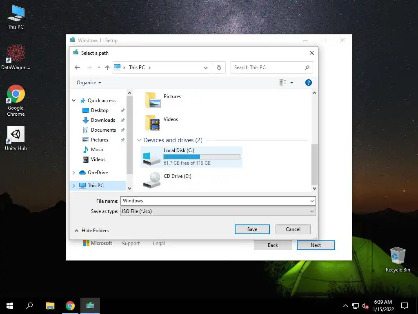Click the Save button
Viewport: 418px width, 314px height.
point(252,229)
